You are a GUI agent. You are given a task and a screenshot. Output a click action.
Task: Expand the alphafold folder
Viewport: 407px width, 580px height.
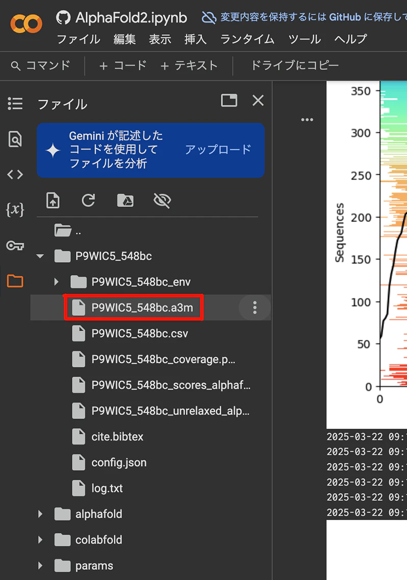point(40,514)
